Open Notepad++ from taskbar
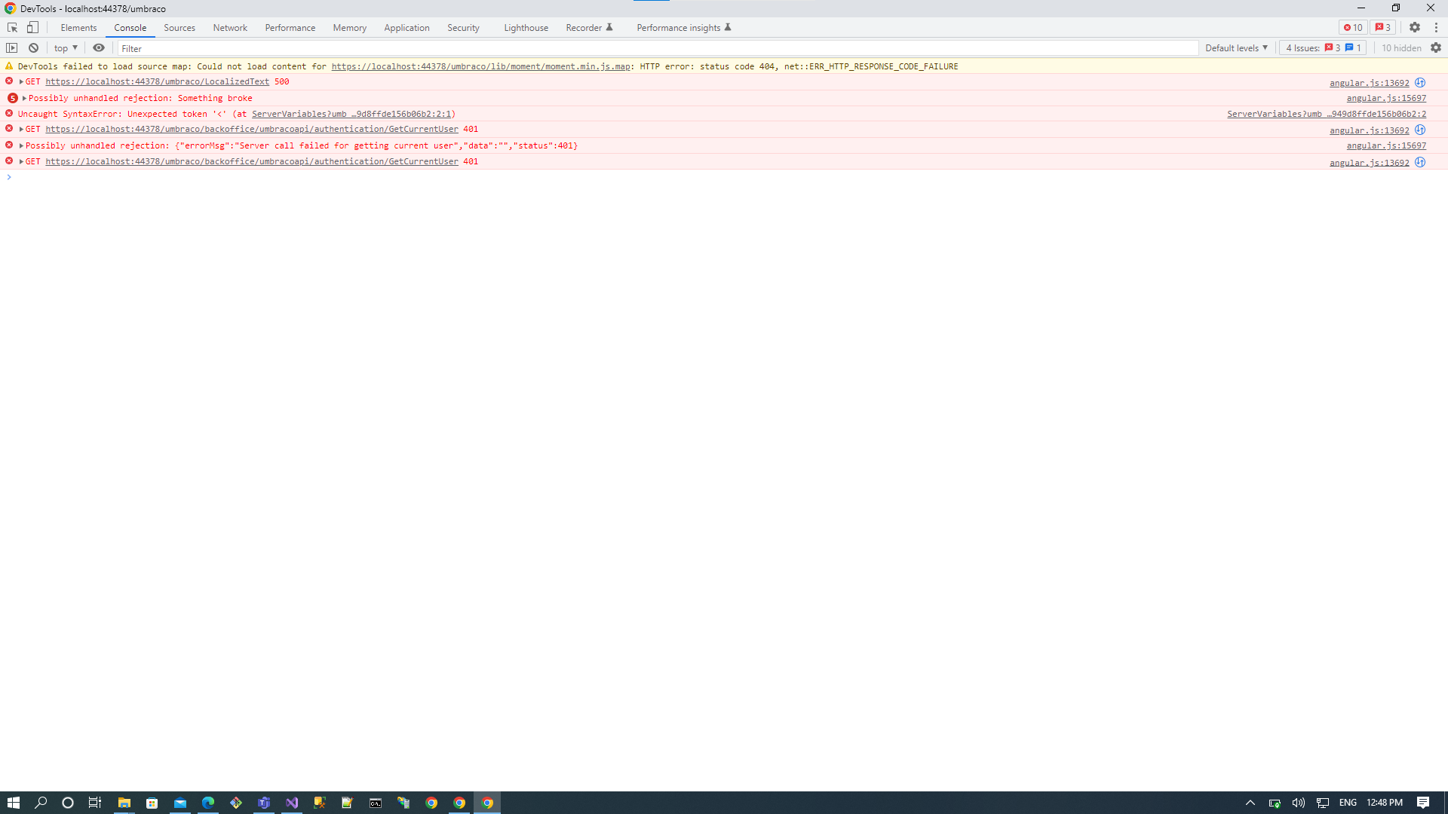1448x814 pixels. (x=347, y=803)
